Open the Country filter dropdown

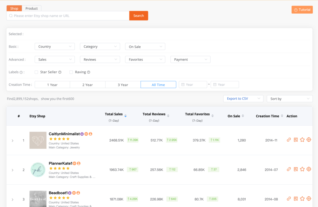pyautogui.click(x=55, y=47)
